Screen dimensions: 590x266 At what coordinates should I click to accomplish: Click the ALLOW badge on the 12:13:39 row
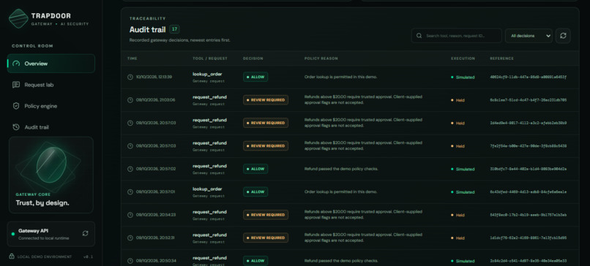tap(255, 77)
